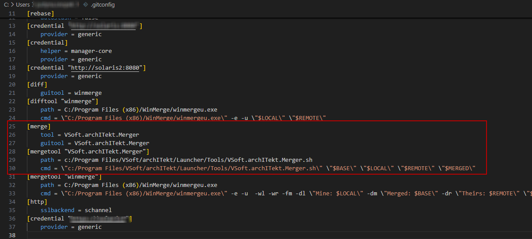Click "helper = manager-core" on line 16
The height and width of the screenshot is (239, 532).
76,51
